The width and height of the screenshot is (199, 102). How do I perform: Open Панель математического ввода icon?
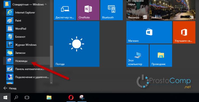coord(10,69)
